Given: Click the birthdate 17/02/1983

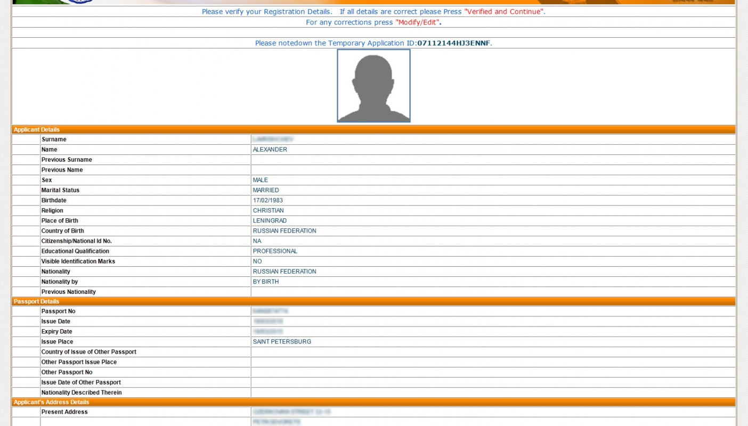Looking at the screenshot, I should click(268, 200).
